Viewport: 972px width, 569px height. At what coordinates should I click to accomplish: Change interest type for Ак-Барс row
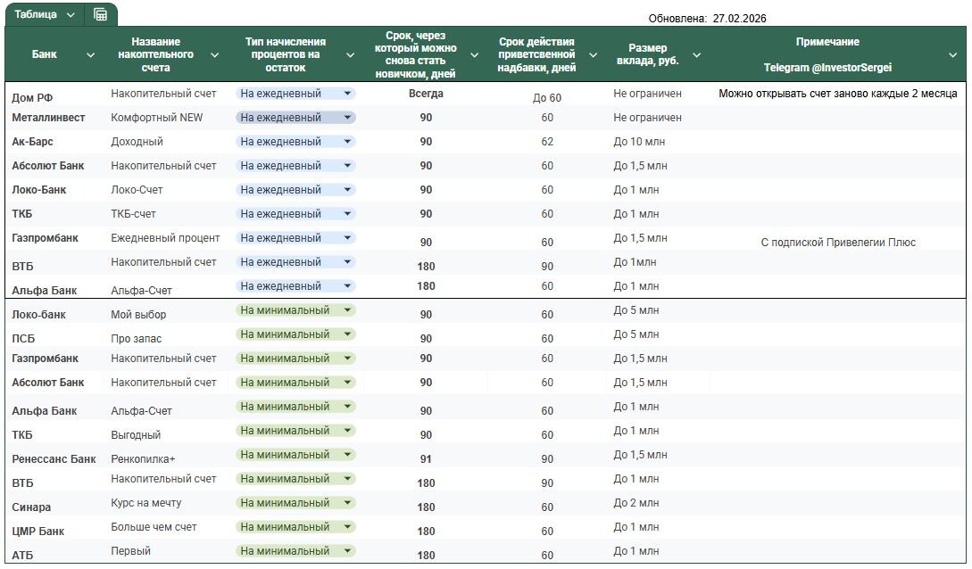(x=295, y=142)
